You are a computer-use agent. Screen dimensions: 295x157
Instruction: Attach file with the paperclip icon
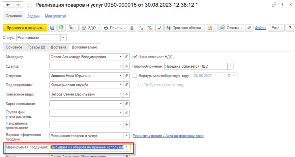(249, 28)
